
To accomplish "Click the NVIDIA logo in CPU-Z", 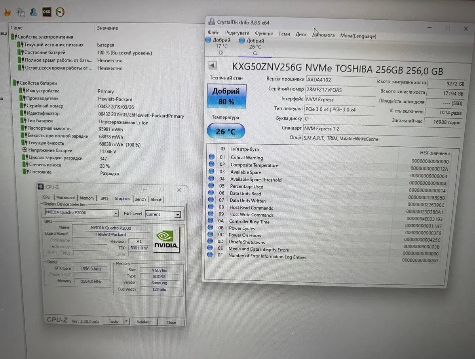I will [x=166, y=240].
